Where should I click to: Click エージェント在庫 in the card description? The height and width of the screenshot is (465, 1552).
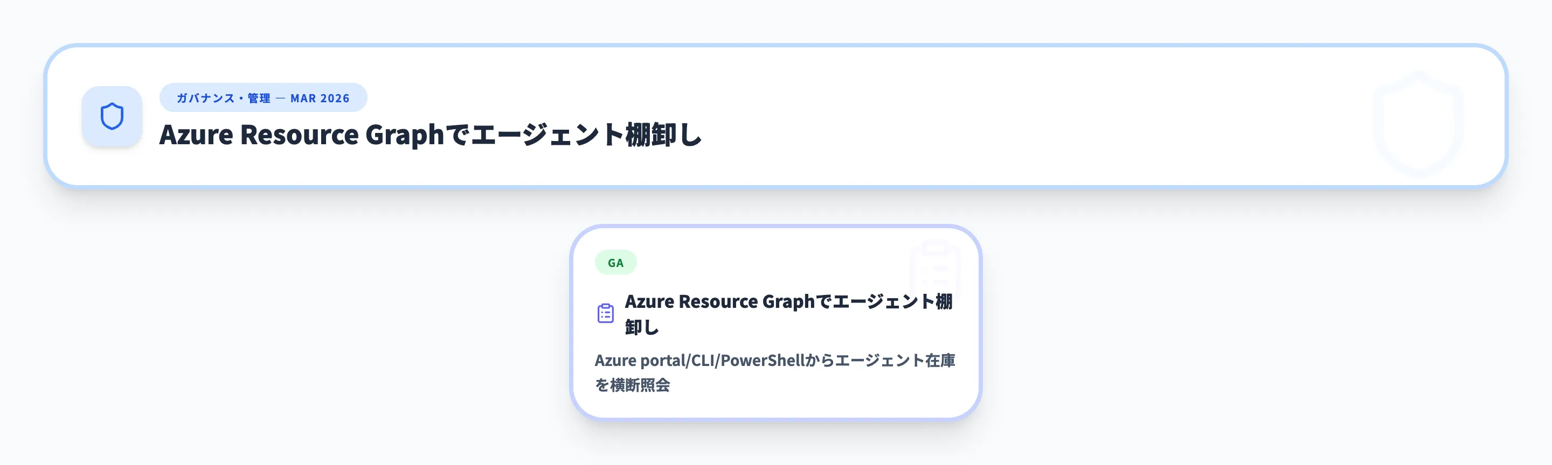pyautogui.click(x=895, y=361)
